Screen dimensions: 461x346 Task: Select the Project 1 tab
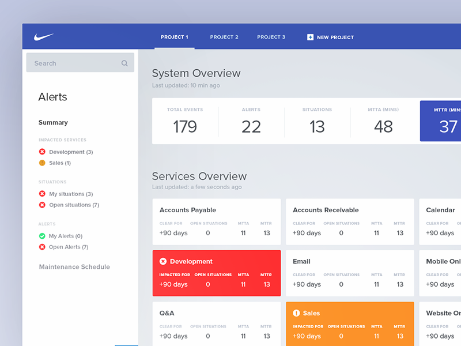pos(175,37)
